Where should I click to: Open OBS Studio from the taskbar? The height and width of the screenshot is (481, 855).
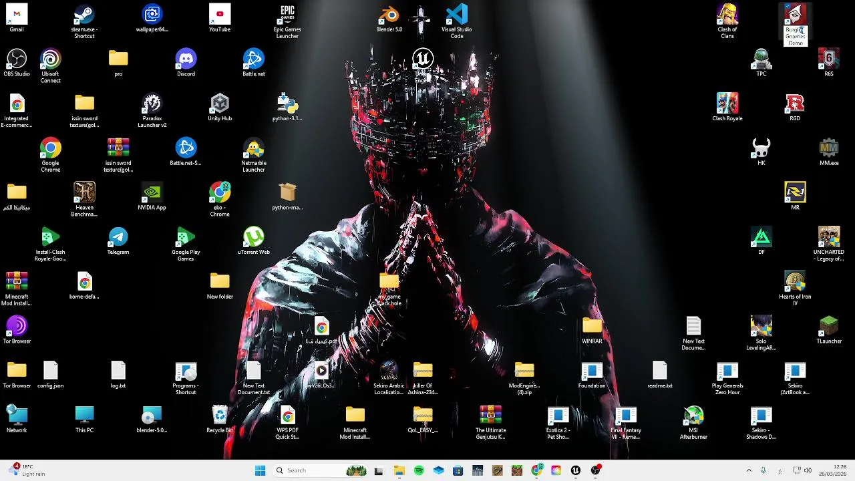(x=595, y=470)
